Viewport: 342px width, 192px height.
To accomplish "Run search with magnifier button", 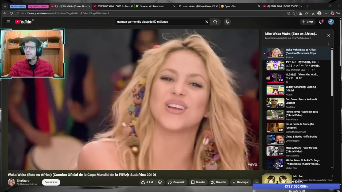I will pyautogui.click(x=215, y=22).
